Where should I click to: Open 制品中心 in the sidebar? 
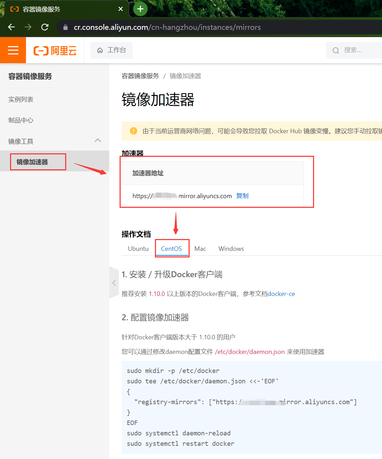pos(21,120)
